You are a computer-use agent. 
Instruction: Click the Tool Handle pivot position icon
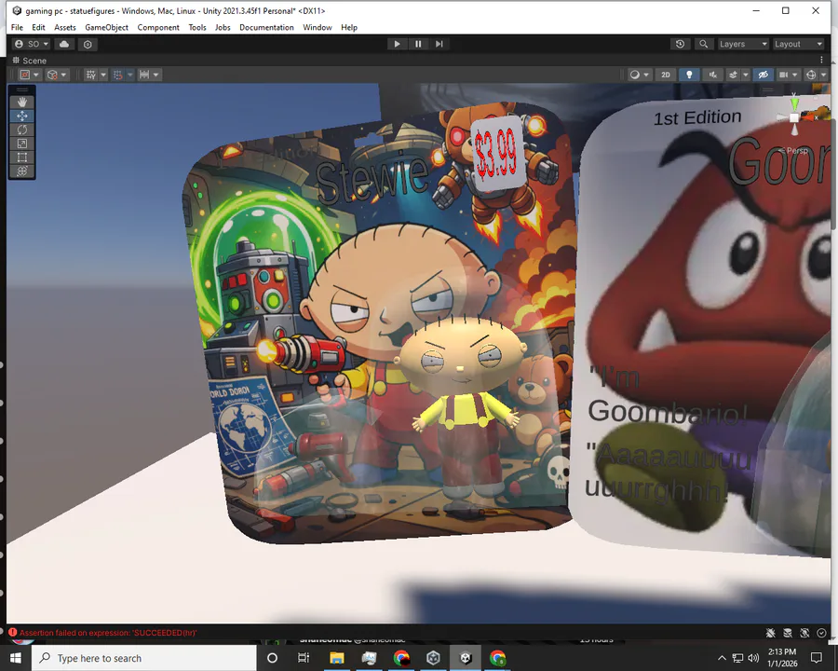click(25, 75)
